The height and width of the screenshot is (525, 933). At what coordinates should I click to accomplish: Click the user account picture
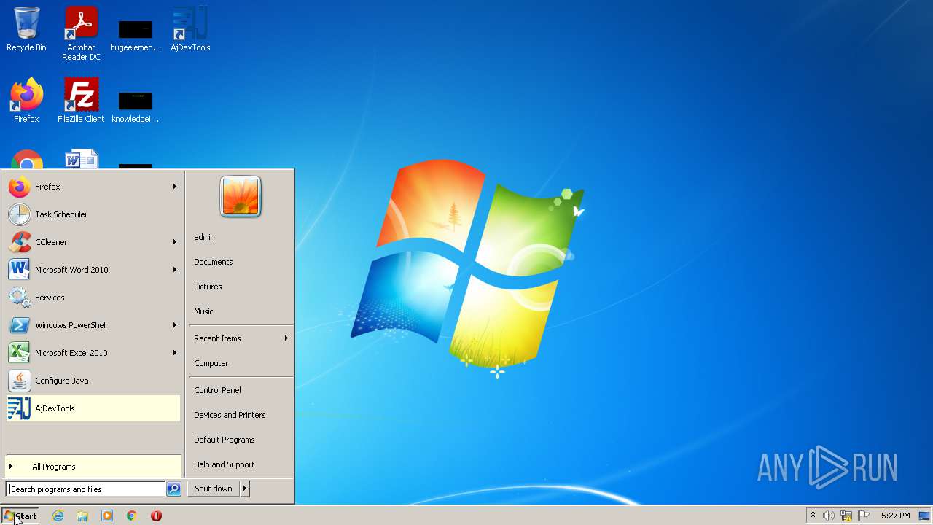coord(241,196)
